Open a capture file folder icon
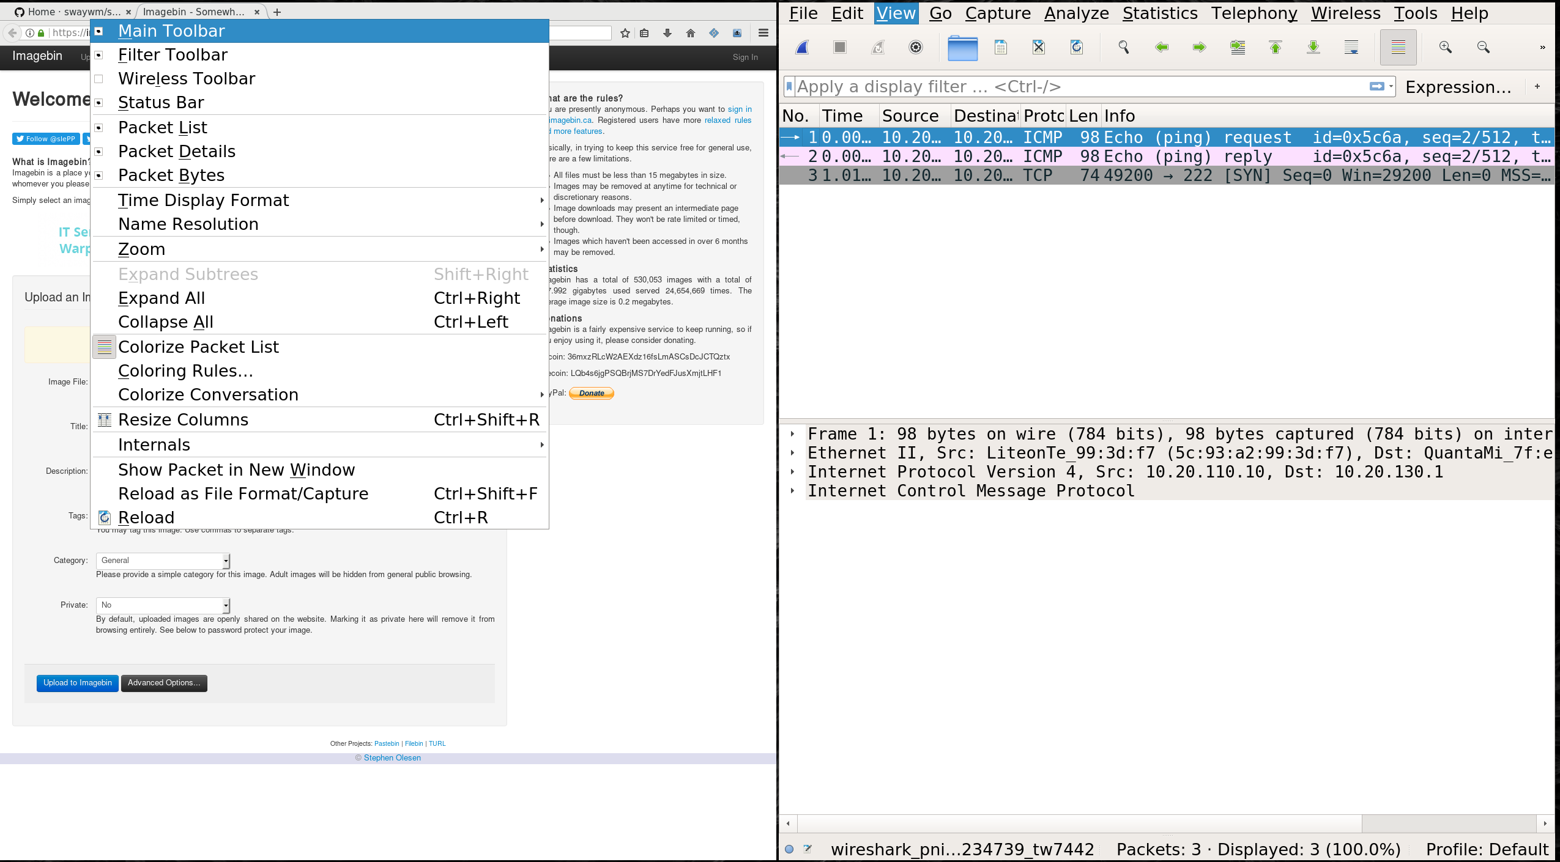The width and height of the screenshot is (1560, 862). click(962, 48)
